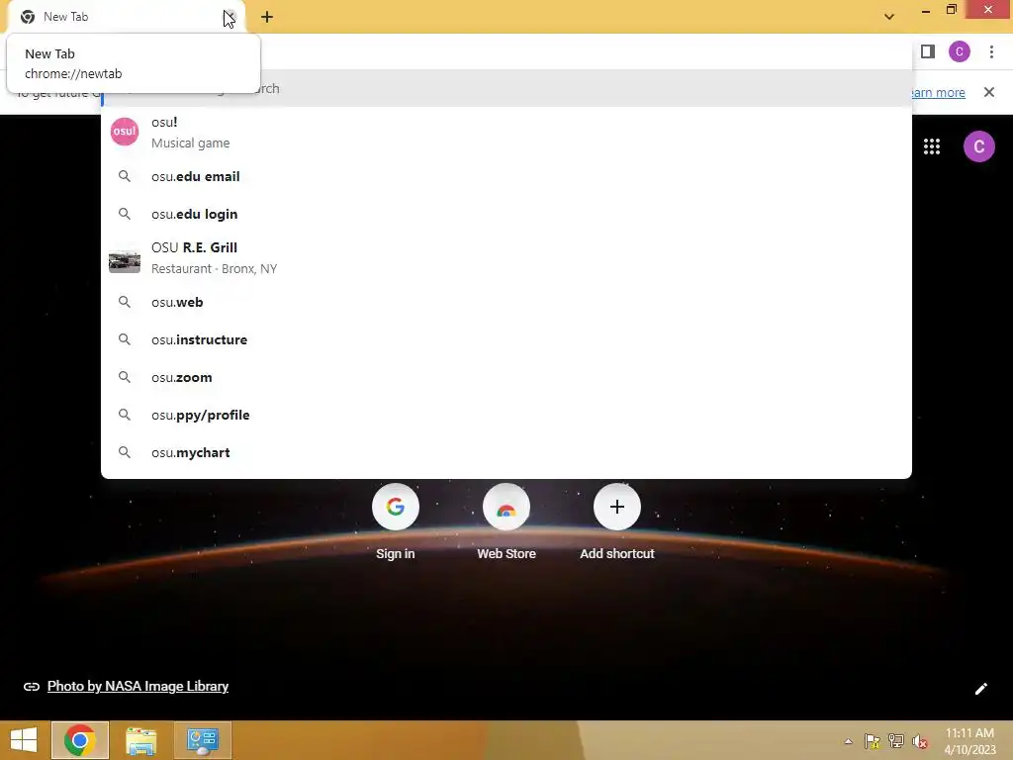Open Photo by NASA Image Library link
Viewport: 1013px width, 760px height.
[x=138, y=687]
